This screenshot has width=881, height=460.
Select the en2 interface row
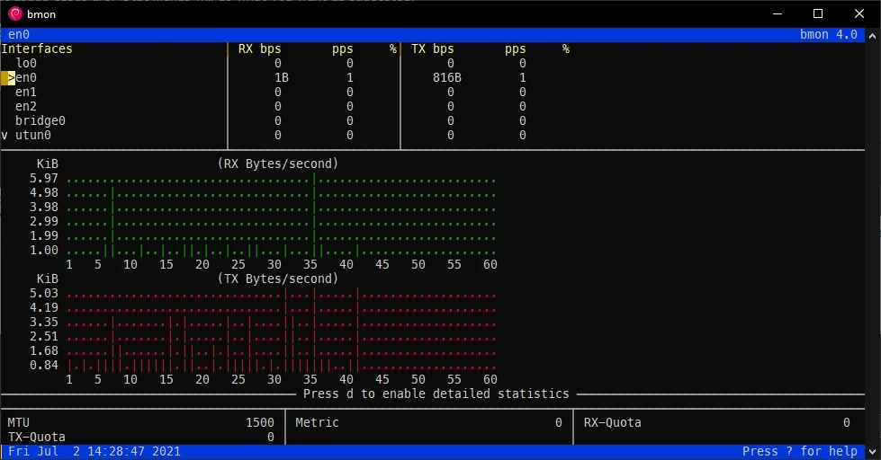point(26,107)
